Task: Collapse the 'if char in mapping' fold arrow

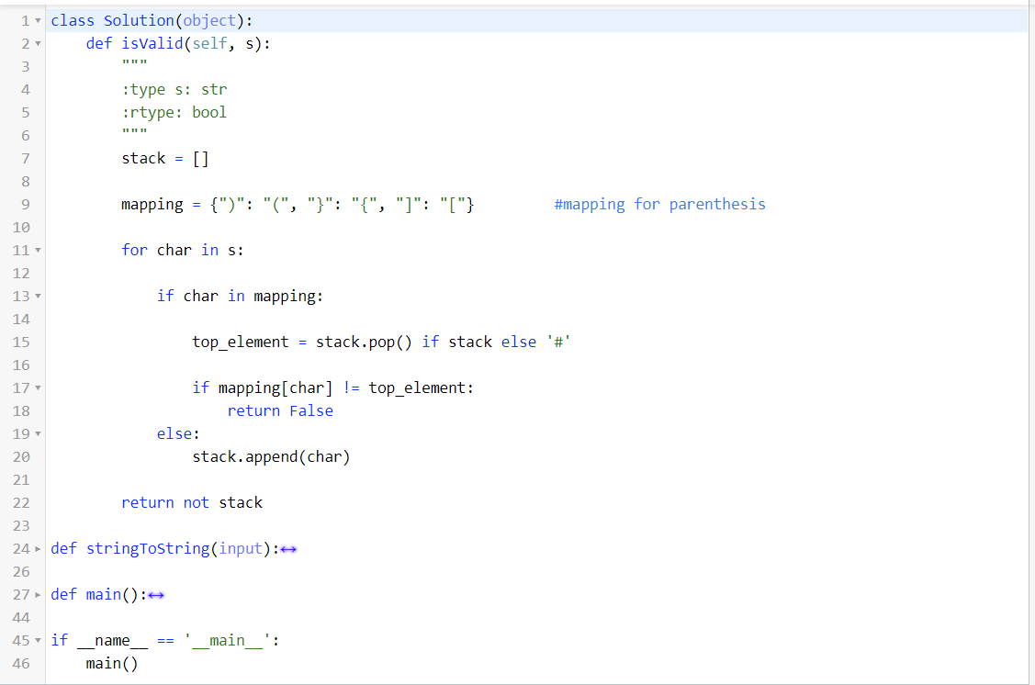Action: coord(38,297)
